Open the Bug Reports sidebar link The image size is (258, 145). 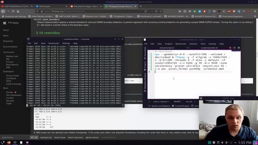coord(12,64)
